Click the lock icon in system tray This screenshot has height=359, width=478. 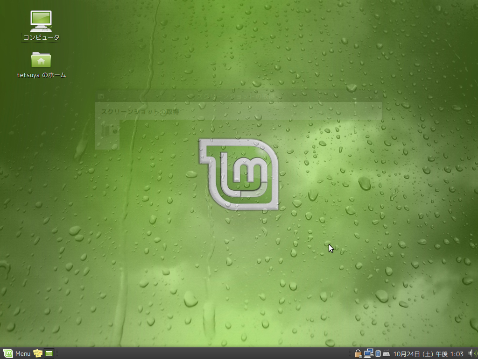tap(358, 353)
